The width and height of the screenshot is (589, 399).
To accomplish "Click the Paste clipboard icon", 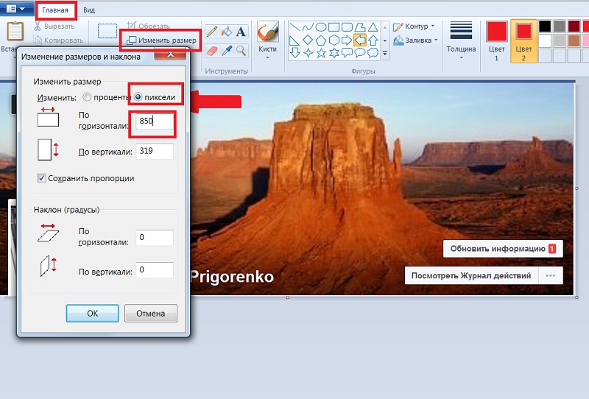I will [15, 31].
